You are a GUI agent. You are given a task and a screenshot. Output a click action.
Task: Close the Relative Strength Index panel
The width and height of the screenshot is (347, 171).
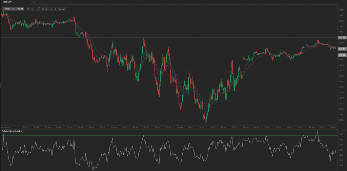344,131
